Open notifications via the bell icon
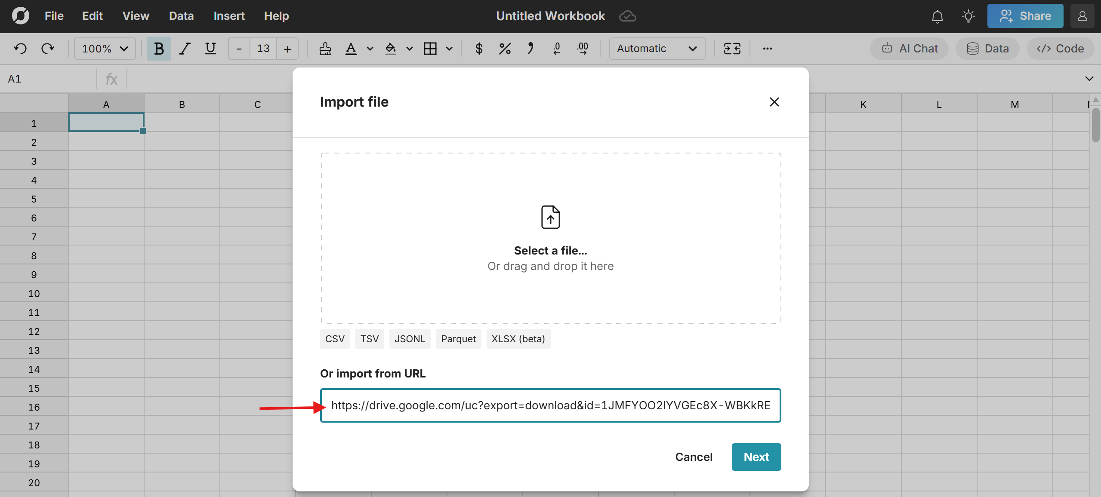Image resolution: width=1101 pixels, height=497 pixels. pyautogui.click(x=937, y=16)
